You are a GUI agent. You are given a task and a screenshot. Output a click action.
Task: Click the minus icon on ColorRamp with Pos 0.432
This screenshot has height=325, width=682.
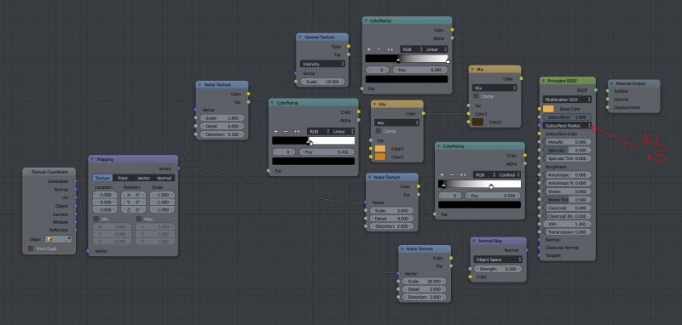coord(286,131)
